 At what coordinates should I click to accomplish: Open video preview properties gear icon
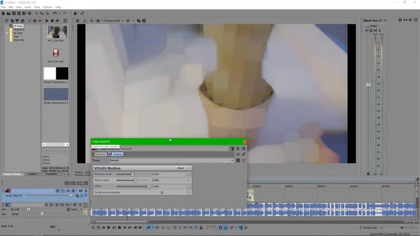pyautogui.click(x=77, y=20)
